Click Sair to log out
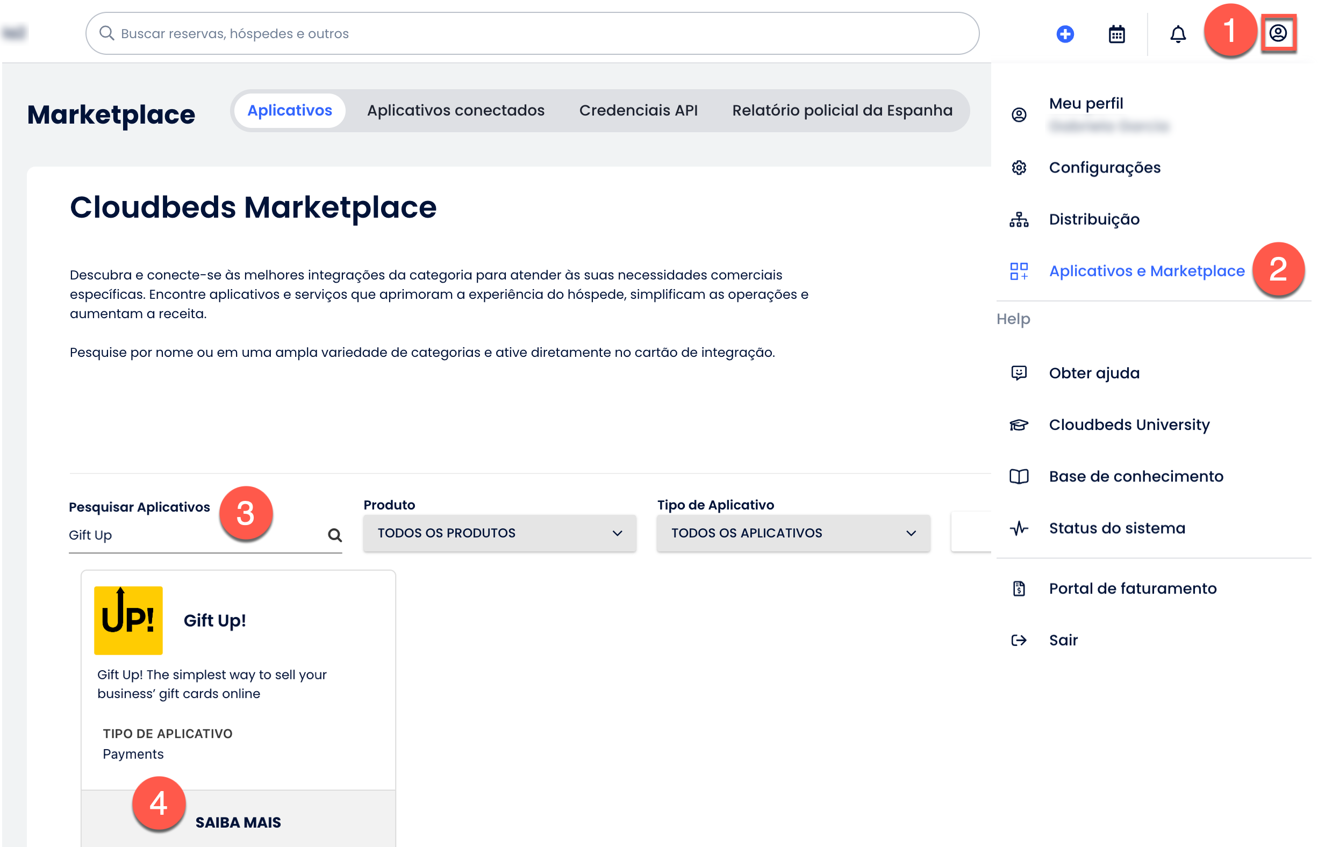 pyautogui.click(x=1063, y=640)
